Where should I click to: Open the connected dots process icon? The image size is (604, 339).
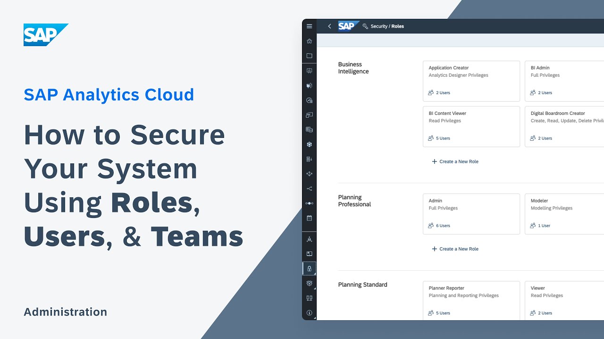coord(309,203)
